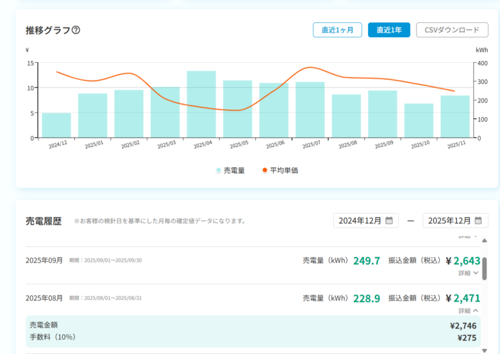Click the 売電量 legend dot
The height and width of the screenshot is (354, 500).
click(219, 171)
